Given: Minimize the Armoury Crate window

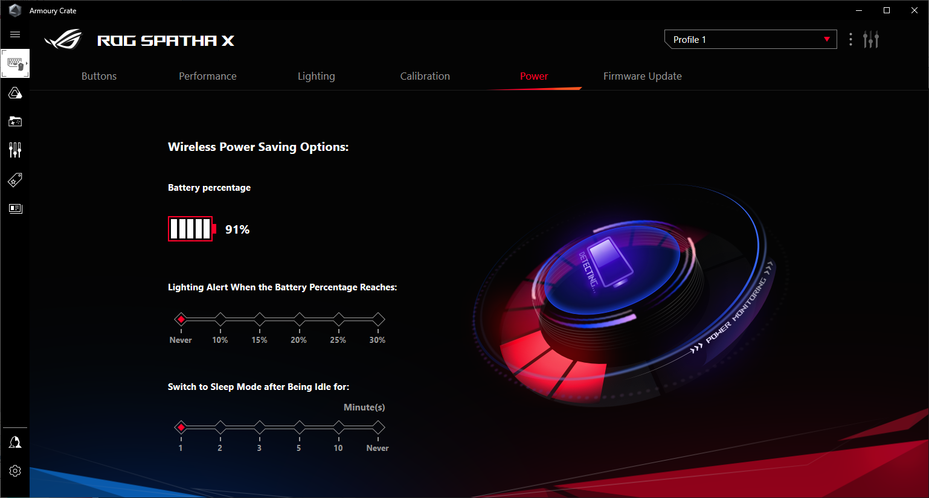Looking at the screenshot, I should [x=859, y=10].
